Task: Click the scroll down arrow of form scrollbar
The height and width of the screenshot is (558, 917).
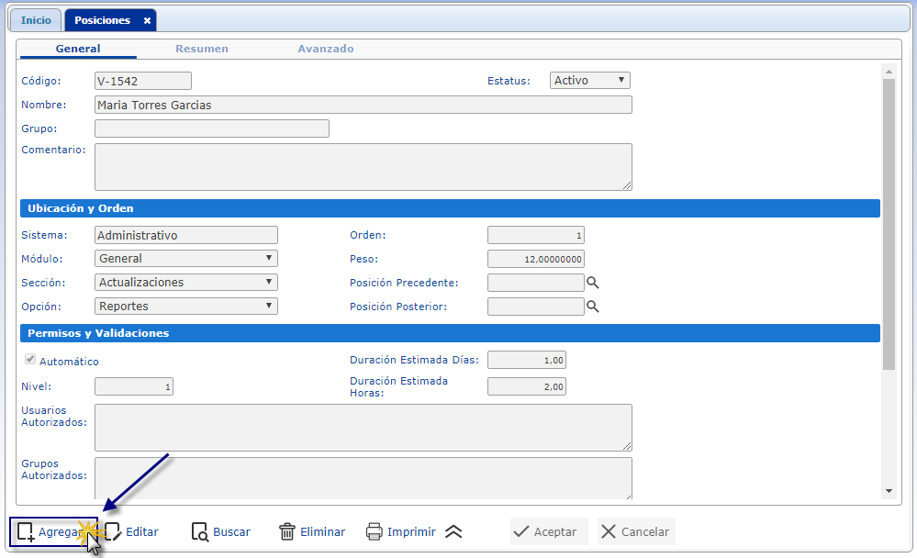Action: [888, 491]
